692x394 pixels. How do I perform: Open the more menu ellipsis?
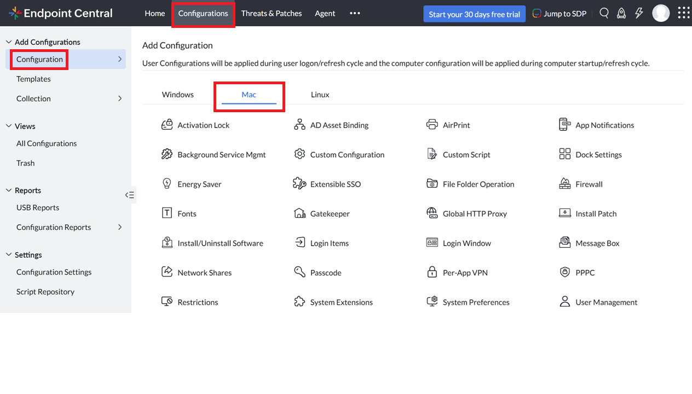point(355,13)
